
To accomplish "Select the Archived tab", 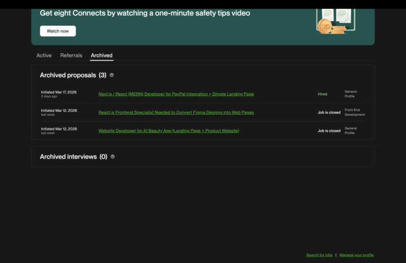I will [101, 56].
